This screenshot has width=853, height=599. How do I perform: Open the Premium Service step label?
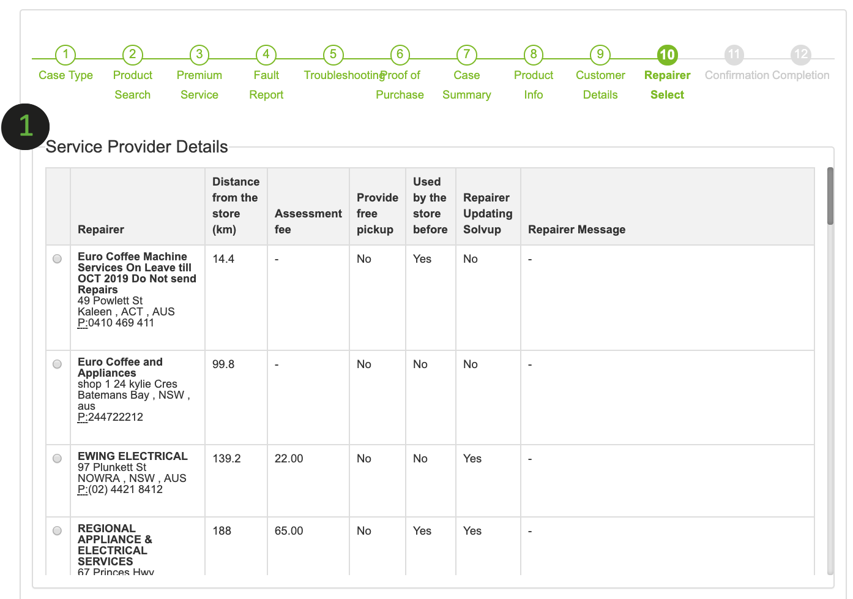(x=199, y=85)
